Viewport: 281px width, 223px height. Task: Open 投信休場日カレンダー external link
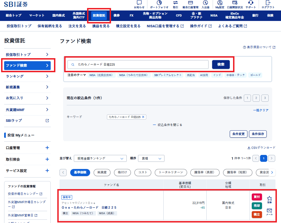tap(25, 194)
